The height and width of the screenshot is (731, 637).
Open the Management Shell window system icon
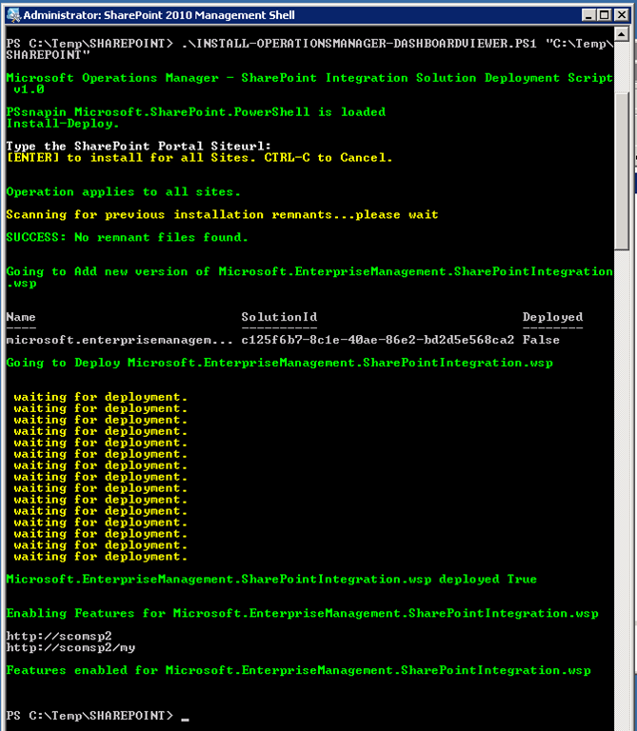click(x=14, y=15)
